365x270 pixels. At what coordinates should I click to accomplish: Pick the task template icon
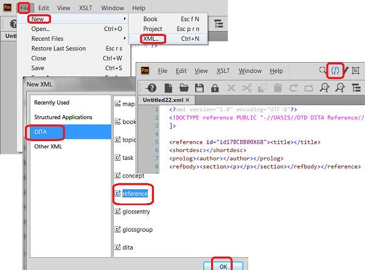pyautogui.click(x=117, y=157)
